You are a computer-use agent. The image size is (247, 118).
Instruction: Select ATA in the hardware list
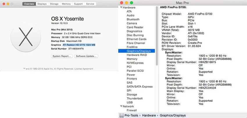point(129,12)
